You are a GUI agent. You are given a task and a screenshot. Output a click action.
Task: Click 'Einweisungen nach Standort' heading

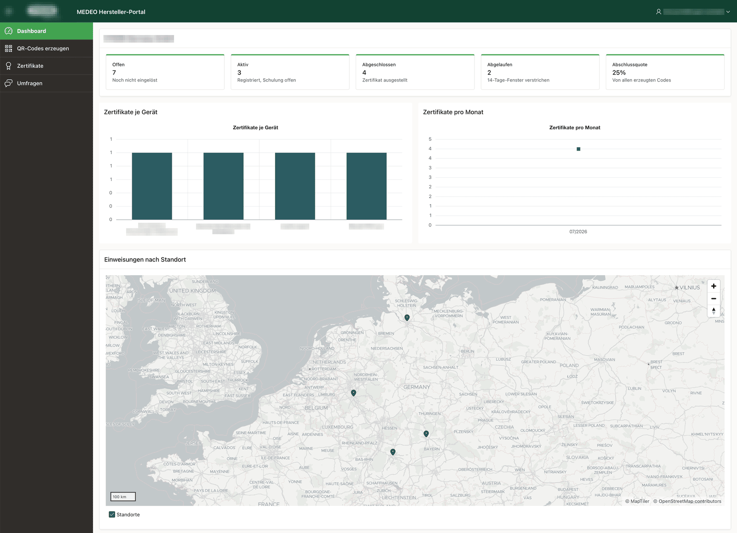[145, 260]
